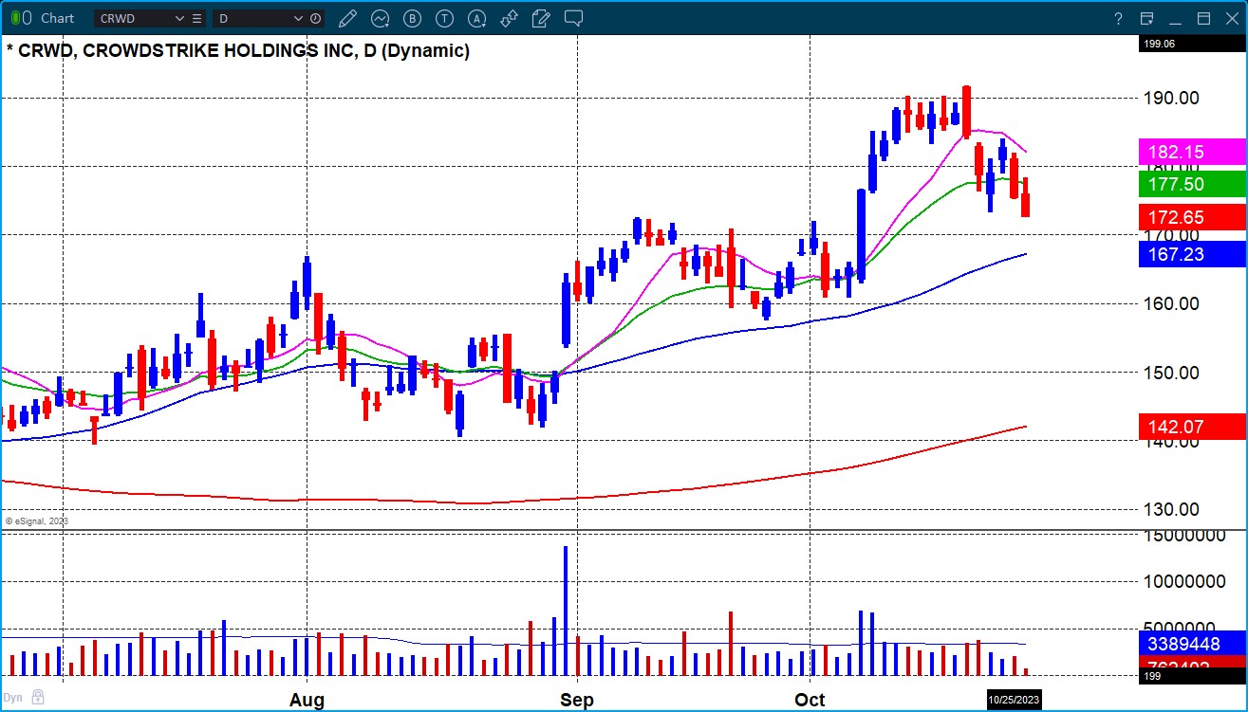Open the studies line-chart icon

(381, 18)
